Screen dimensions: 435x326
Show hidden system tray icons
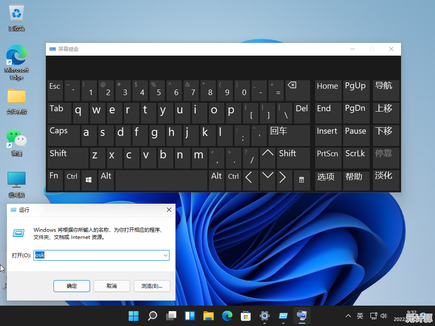click(x=348, y=316)
